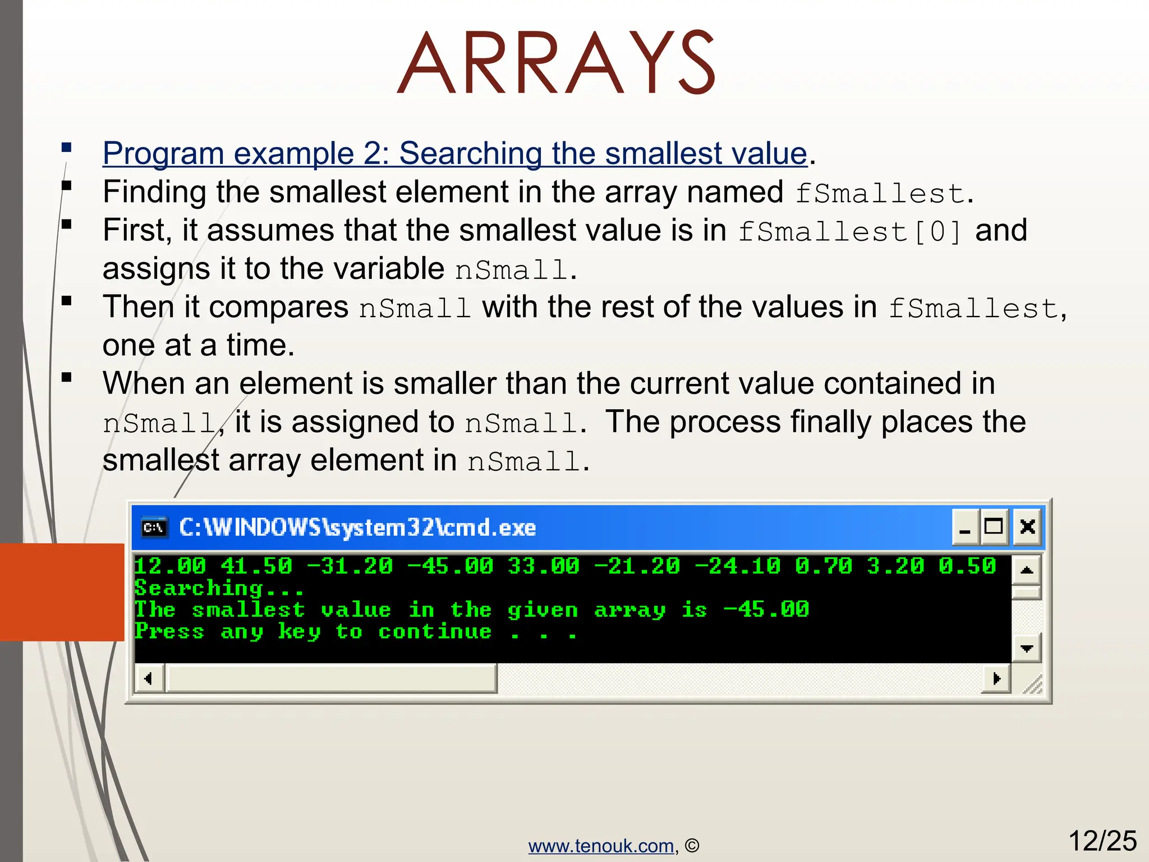The image size is (1149, 862).
Task: Maximize the cmd.exe console window
Action: point(994,528)
